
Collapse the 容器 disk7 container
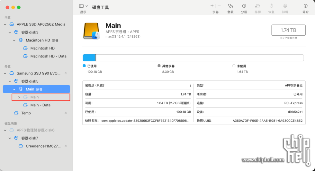(x=10, y=138)
